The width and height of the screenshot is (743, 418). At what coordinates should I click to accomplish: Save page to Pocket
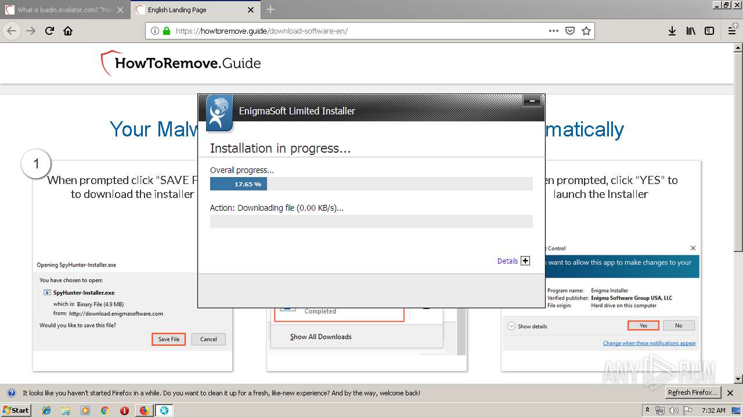pyautogui.click(x=570, y=31)
